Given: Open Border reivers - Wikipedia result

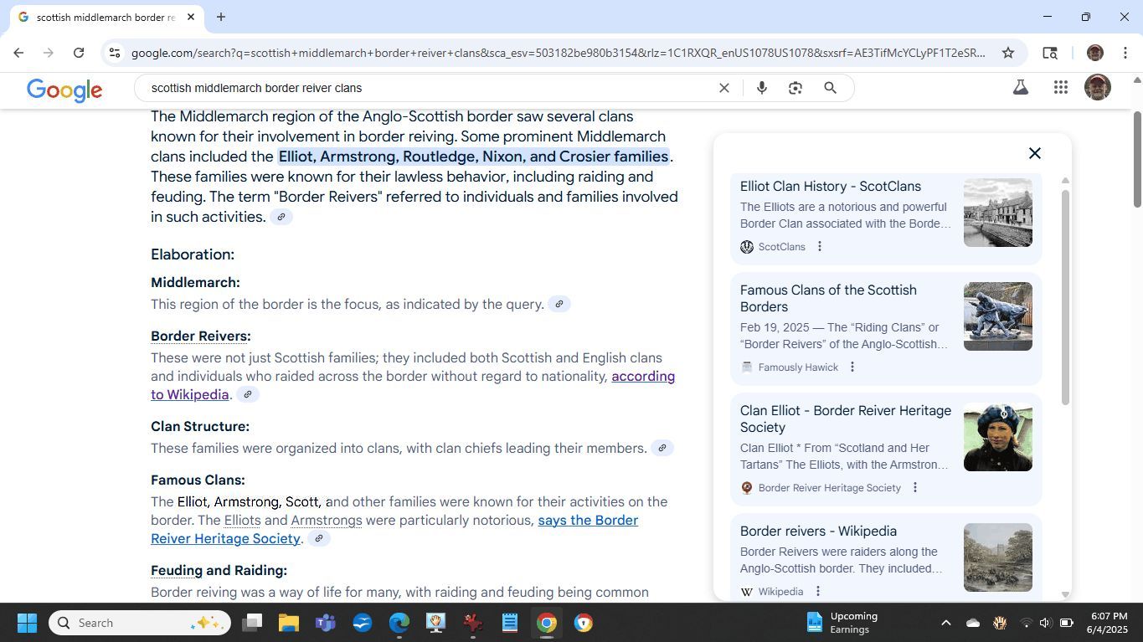Looking at the screenshot, I should point(818,531).
